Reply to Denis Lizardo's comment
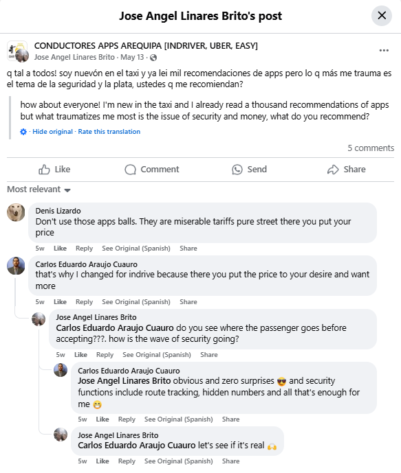 coord(84,249)
